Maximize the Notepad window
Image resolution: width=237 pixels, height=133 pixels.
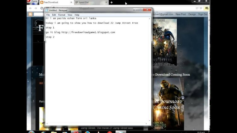(140, 10)
